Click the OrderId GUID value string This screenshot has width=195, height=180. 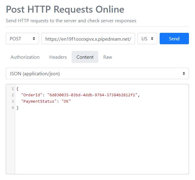(x=92, y=95)
